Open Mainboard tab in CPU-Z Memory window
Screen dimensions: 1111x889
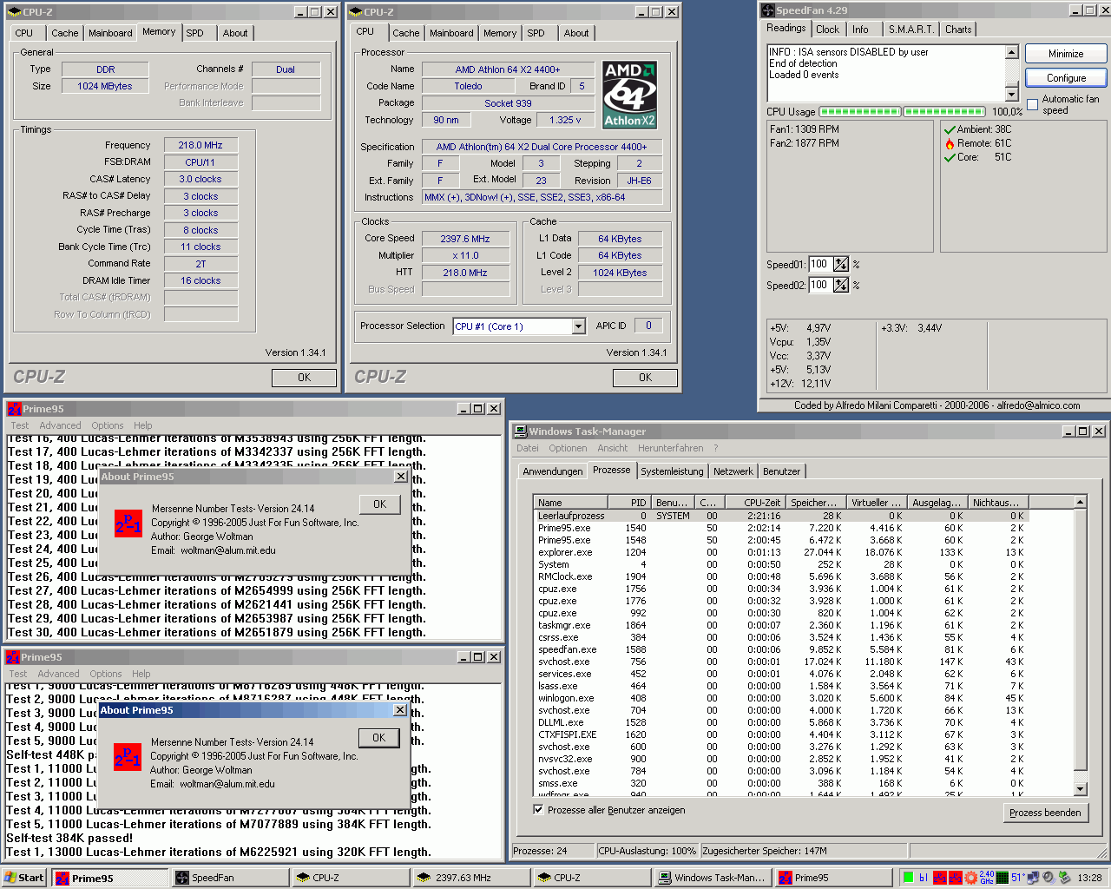tap(110, 33)
